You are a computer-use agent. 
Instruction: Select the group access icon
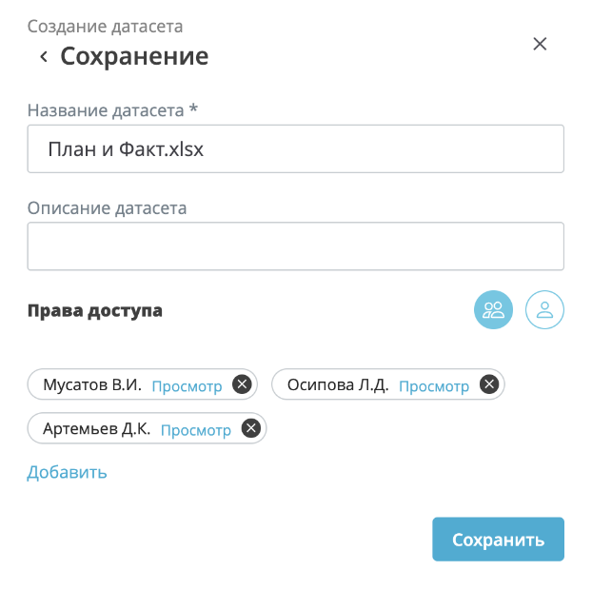point(494,309)
